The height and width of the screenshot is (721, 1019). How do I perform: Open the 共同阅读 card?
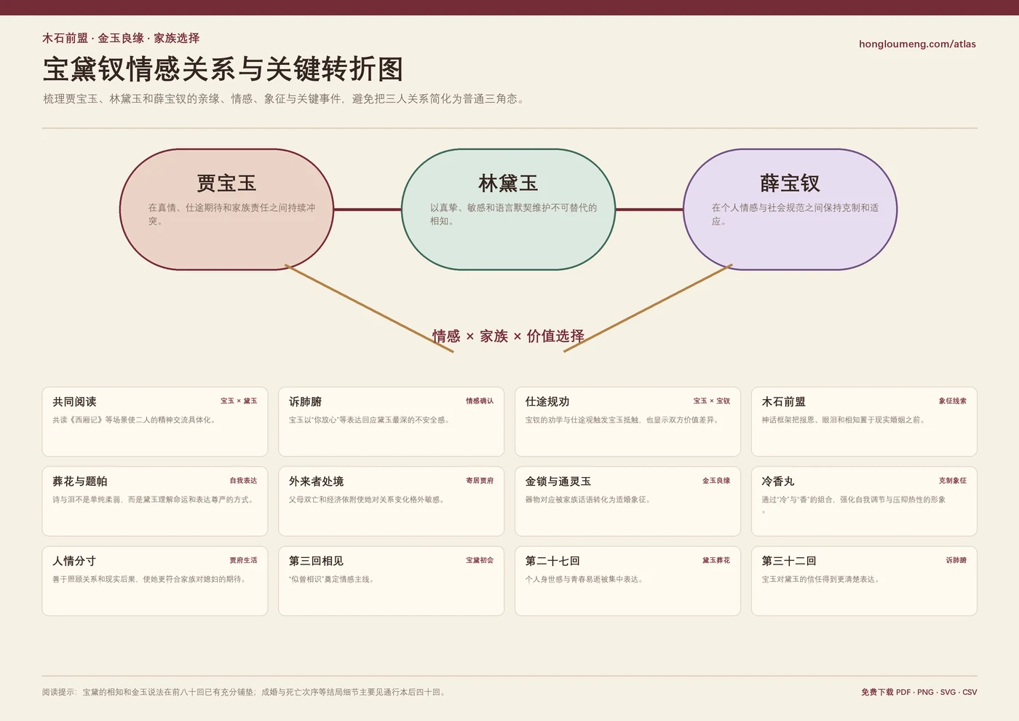[155, 422]
